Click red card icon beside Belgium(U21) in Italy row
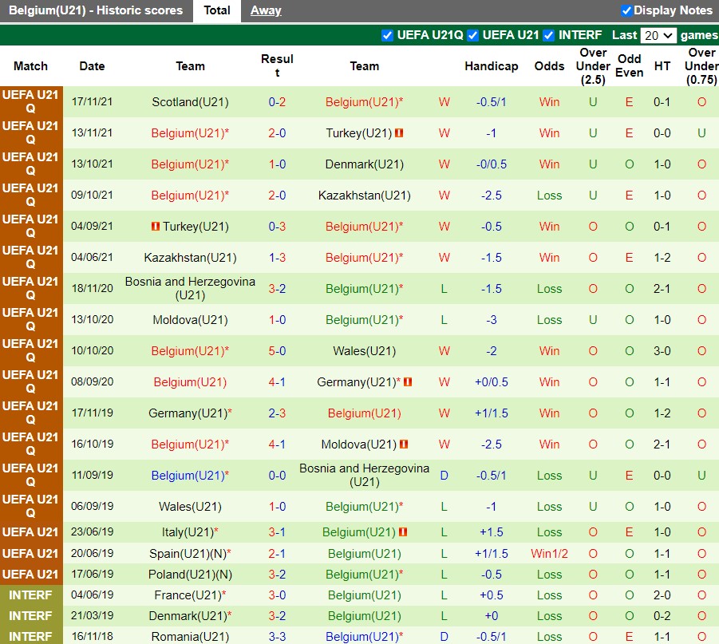The image size is (719, 644). (403, 532)
